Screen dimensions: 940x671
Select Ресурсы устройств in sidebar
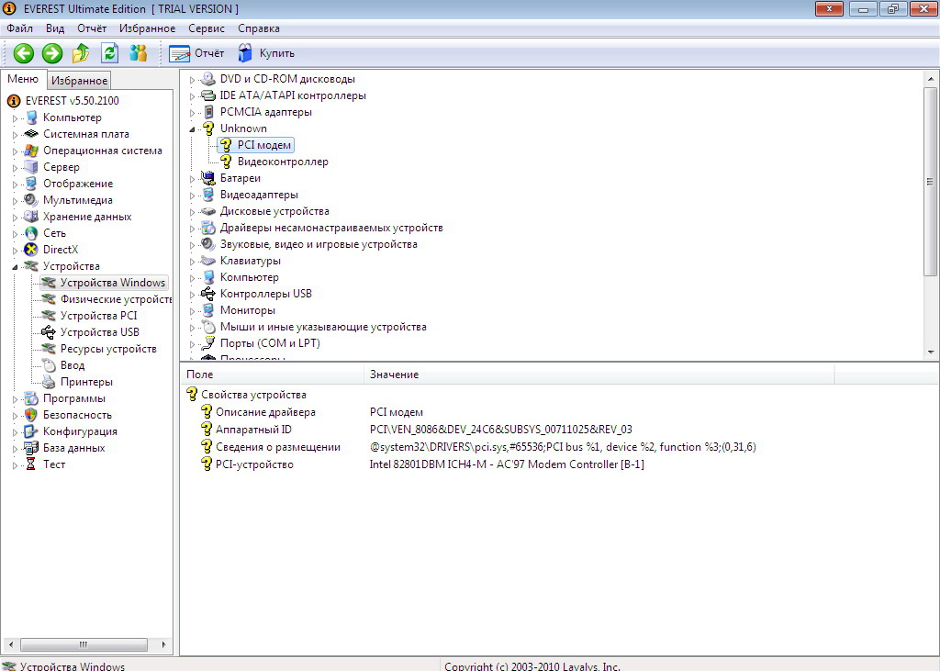pos(108,349)
